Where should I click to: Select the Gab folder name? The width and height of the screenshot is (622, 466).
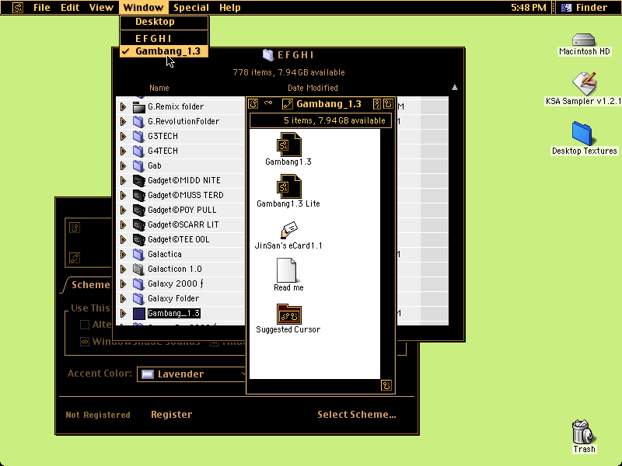click(x=154, y=165)
